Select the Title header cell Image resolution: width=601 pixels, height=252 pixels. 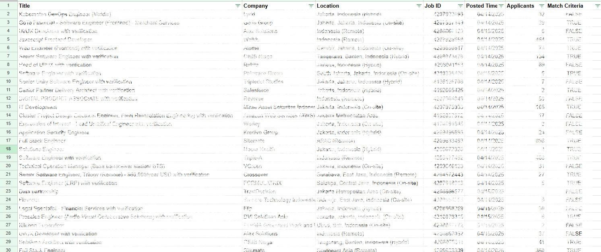[130, 6]
